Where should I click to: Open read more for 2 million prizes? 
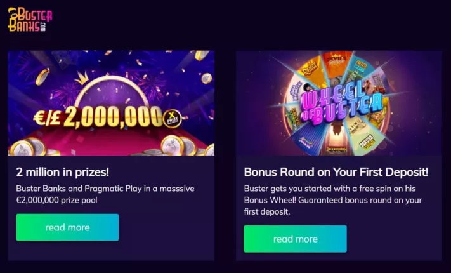[x=67, y=227]
